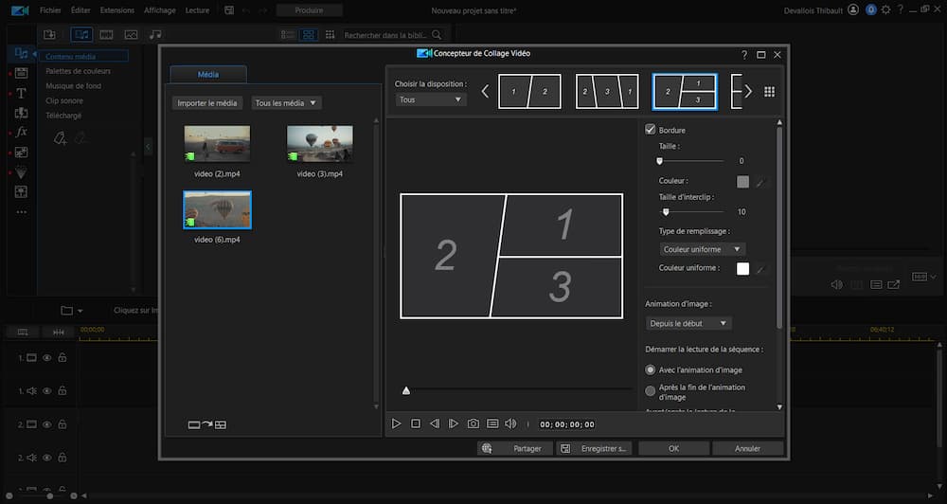Viewport: 947px width, 504px height.
Task: Uncheck the Bordure checkbox
Action: coord(651,130)
